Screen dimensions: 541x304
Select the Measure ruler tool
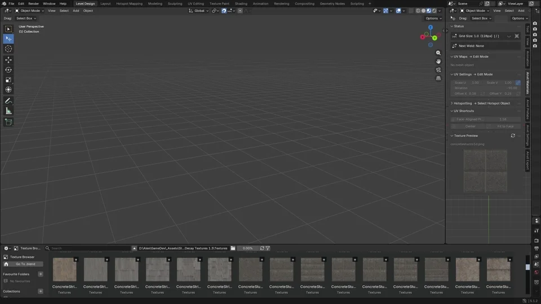pos(8,111)
